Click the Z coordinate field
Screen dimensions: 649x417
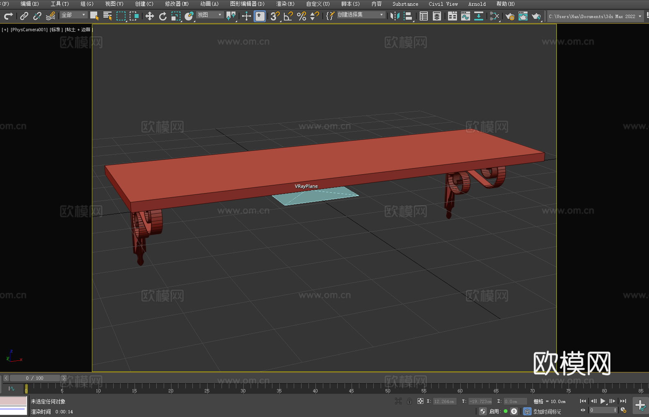[x=515, y=401]
